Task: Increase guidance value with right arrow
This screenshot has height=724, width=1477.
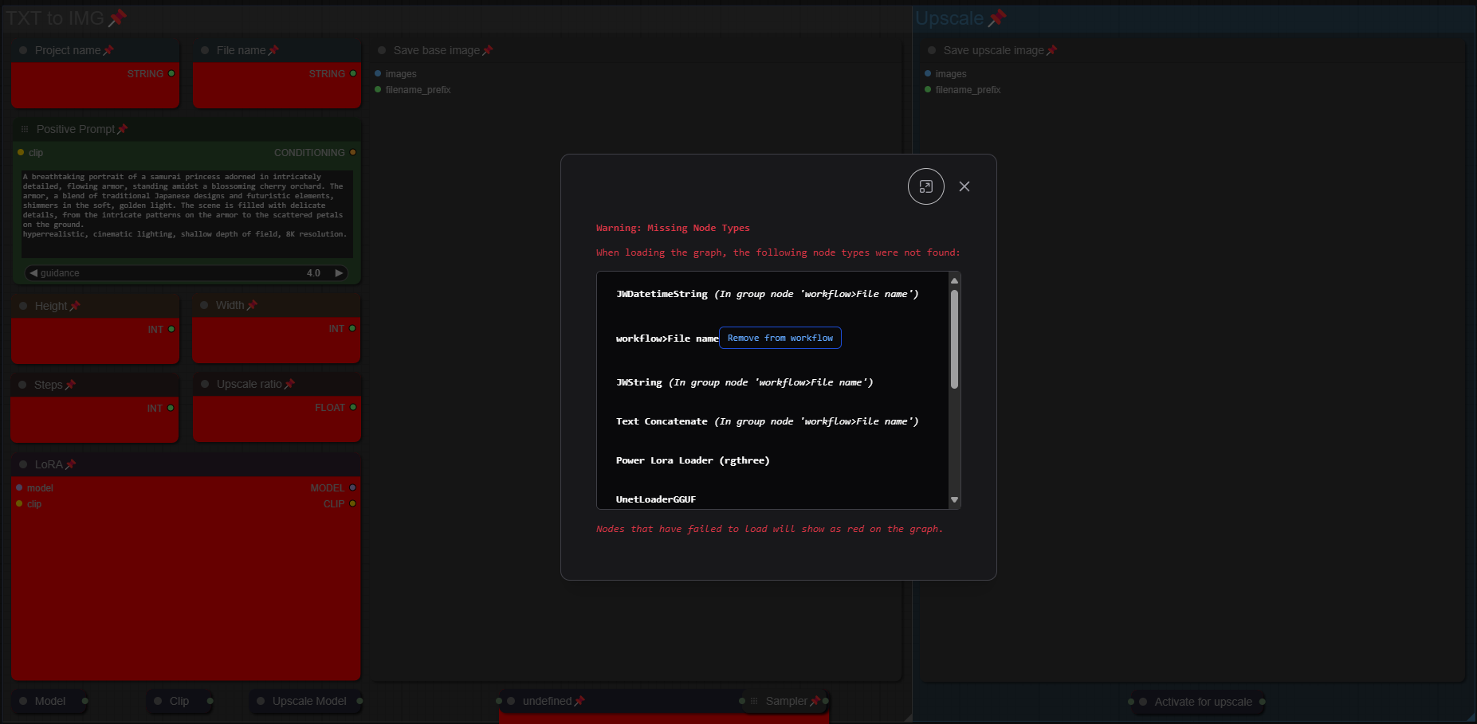Action: point(339,272)
